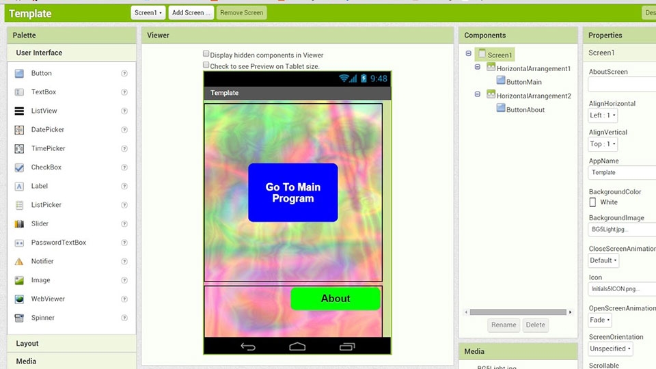Collapse the Screen1 tree node
656x369 pixels.
tap(469, 53)
